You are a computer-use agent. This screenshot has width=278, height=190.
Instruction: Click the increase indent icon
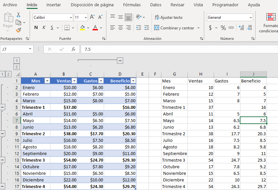(146, 28)
